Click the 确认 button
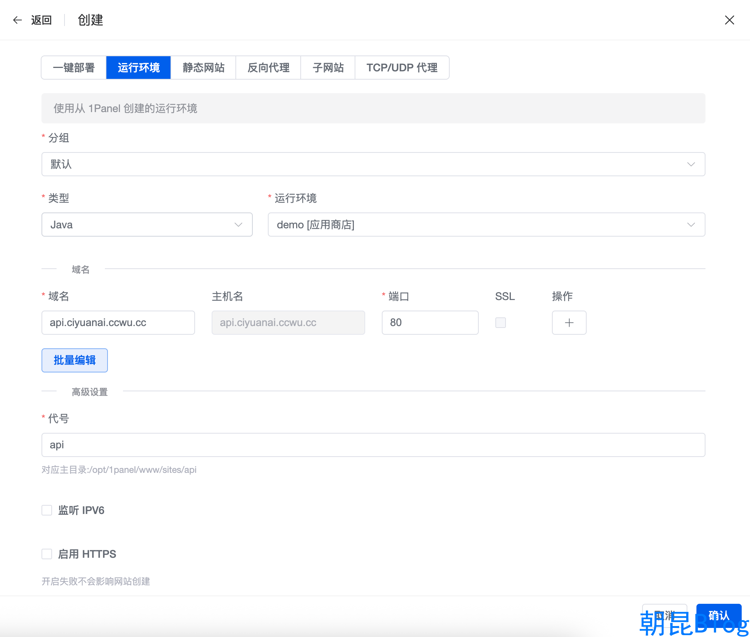This screenshot has height=637, width=750. (x=719, y=615)
